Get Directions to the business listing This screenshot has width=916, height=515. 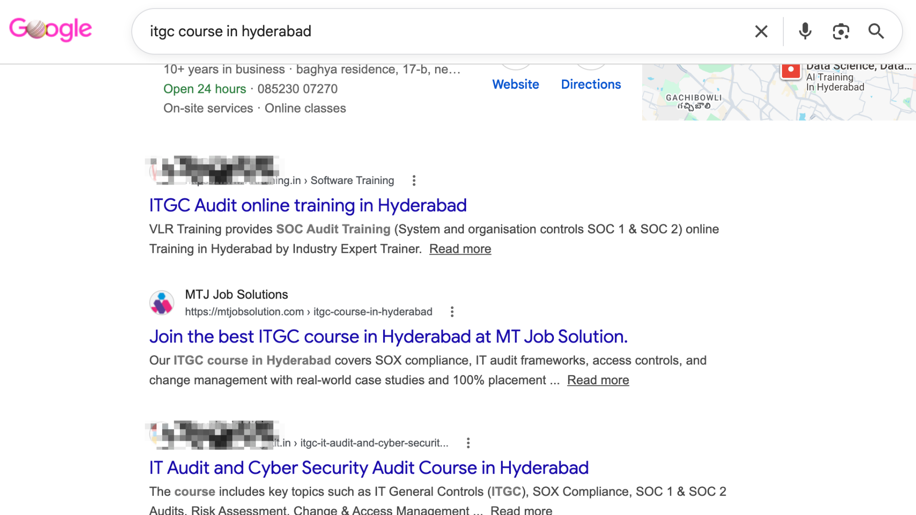[591, 84]
